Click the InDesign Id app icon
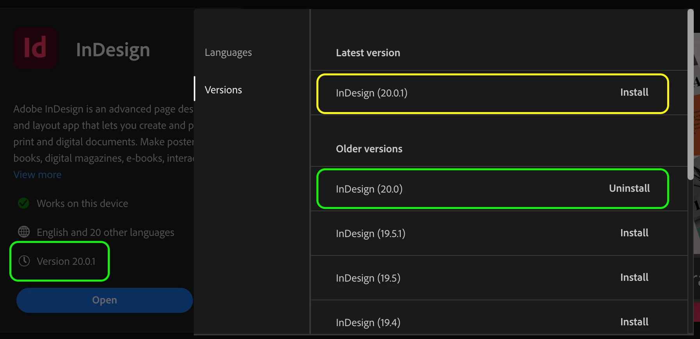700x339 pixels. (x=36, y=48)
